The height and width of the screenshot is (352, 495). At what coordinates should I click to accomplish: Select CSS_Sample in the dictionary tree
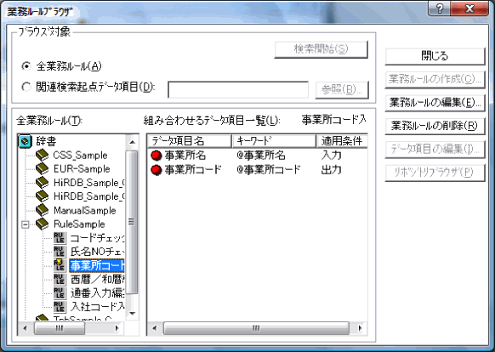click(80, 156)
